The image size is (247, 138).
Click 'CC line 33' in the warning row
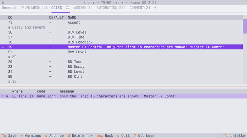23,96
